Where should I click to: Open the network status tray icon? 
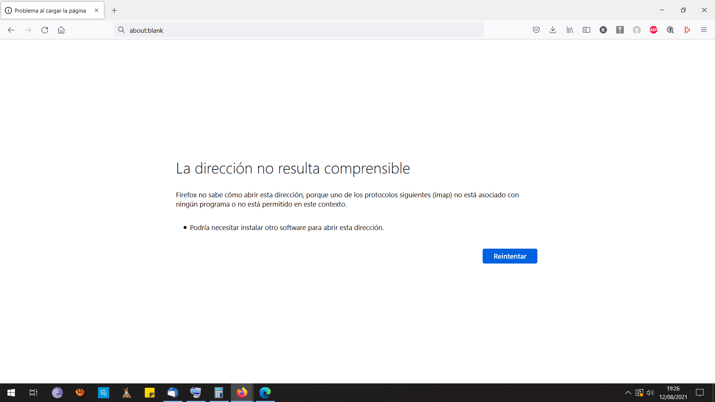[639, 393]
